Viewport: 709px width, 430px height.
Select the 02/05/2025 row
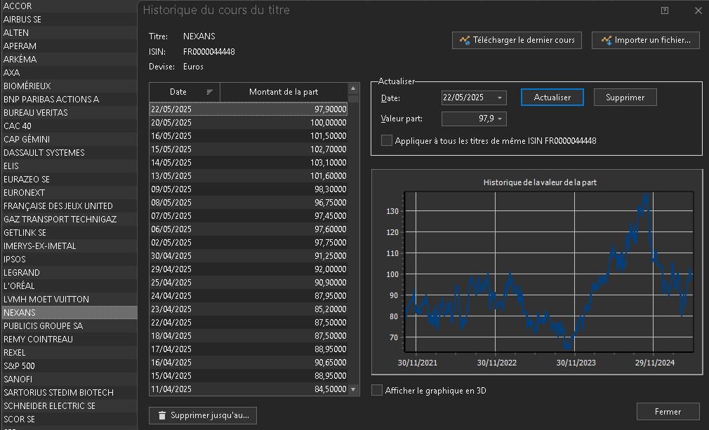click(249, 243)
